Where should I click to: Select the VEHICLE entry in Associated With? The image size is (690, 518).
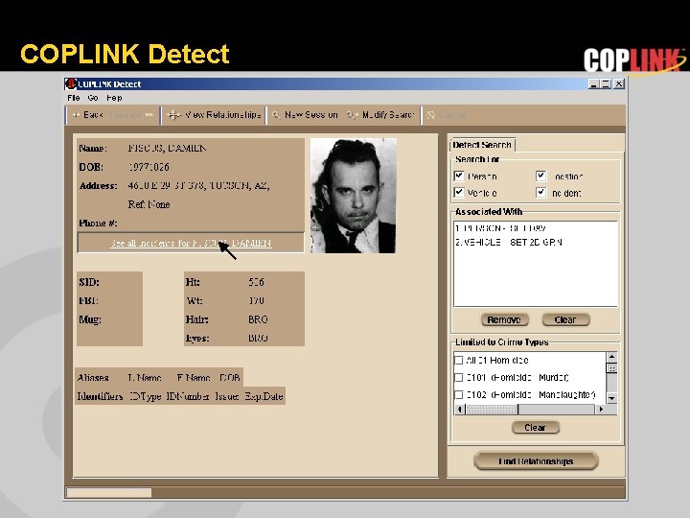click(509, 242)
